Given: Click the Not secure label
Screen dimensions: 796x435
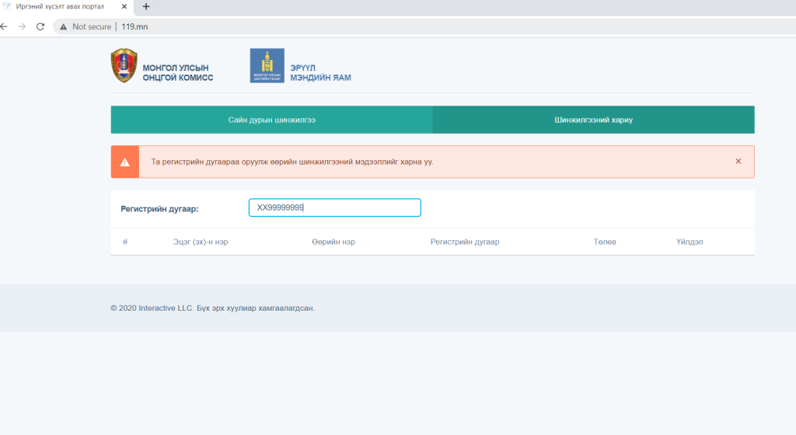Looking at the screenshot, I should [92, 27].
